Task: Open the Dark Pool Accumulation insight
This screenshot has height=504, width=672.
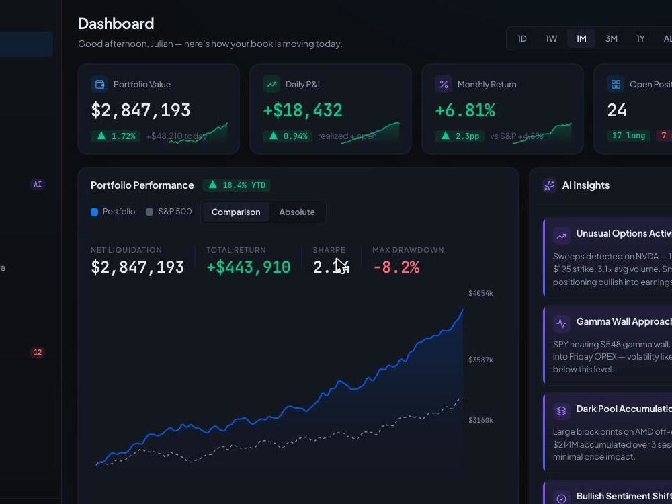Action: coord(607,433)
